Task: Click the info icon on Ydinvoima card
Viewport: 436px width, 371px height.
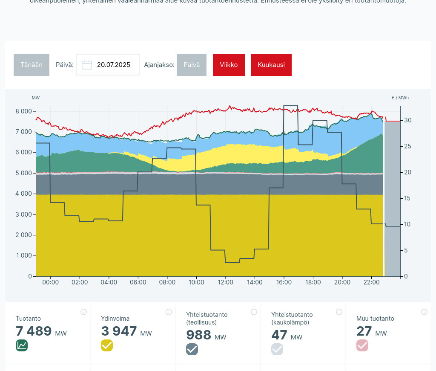Action: (x=169, y=312)
